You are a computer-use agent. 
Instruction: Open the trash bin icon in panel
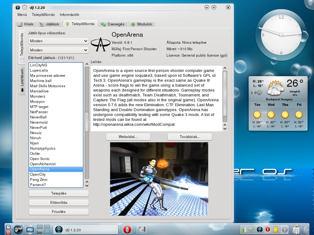pos(296,229)
